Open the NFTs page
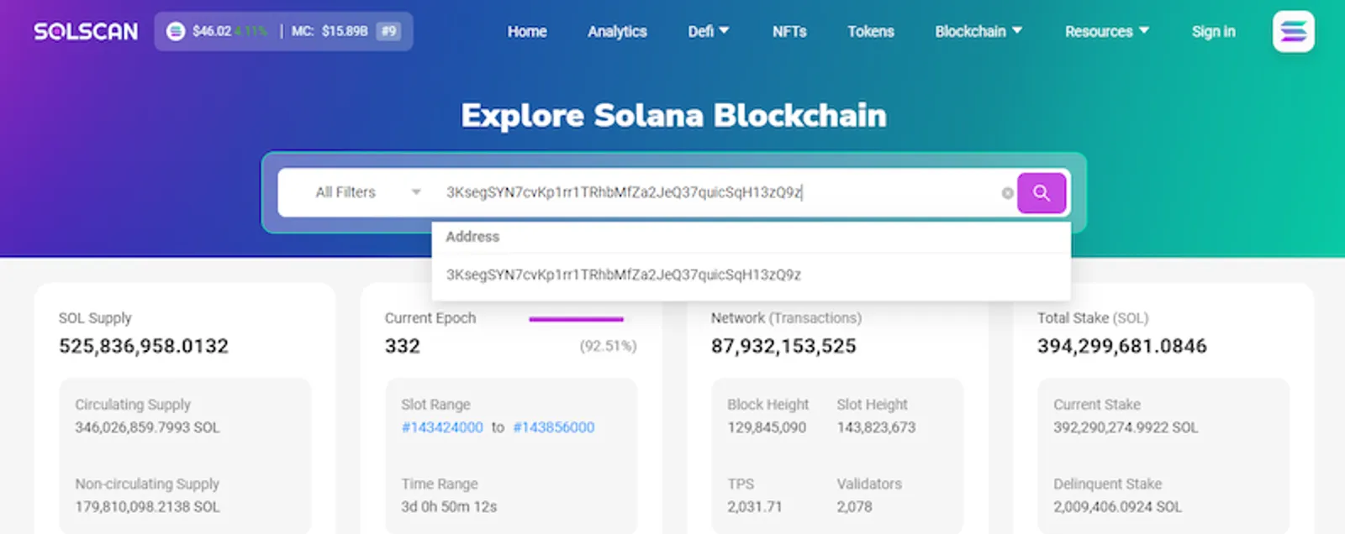This screenshot has width=1345, height=534. (789, 31)
